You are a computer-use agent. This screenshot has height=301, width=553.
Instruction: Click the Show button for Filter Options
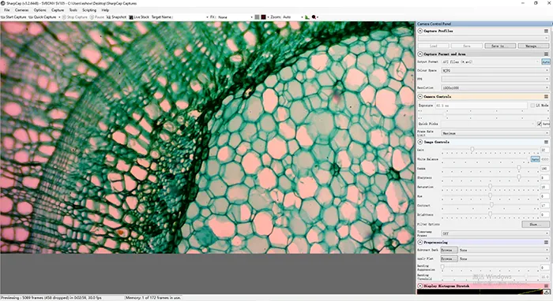[536, 224]
